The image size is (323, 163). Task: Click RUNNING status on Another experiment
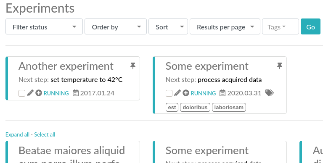point(56,93)
